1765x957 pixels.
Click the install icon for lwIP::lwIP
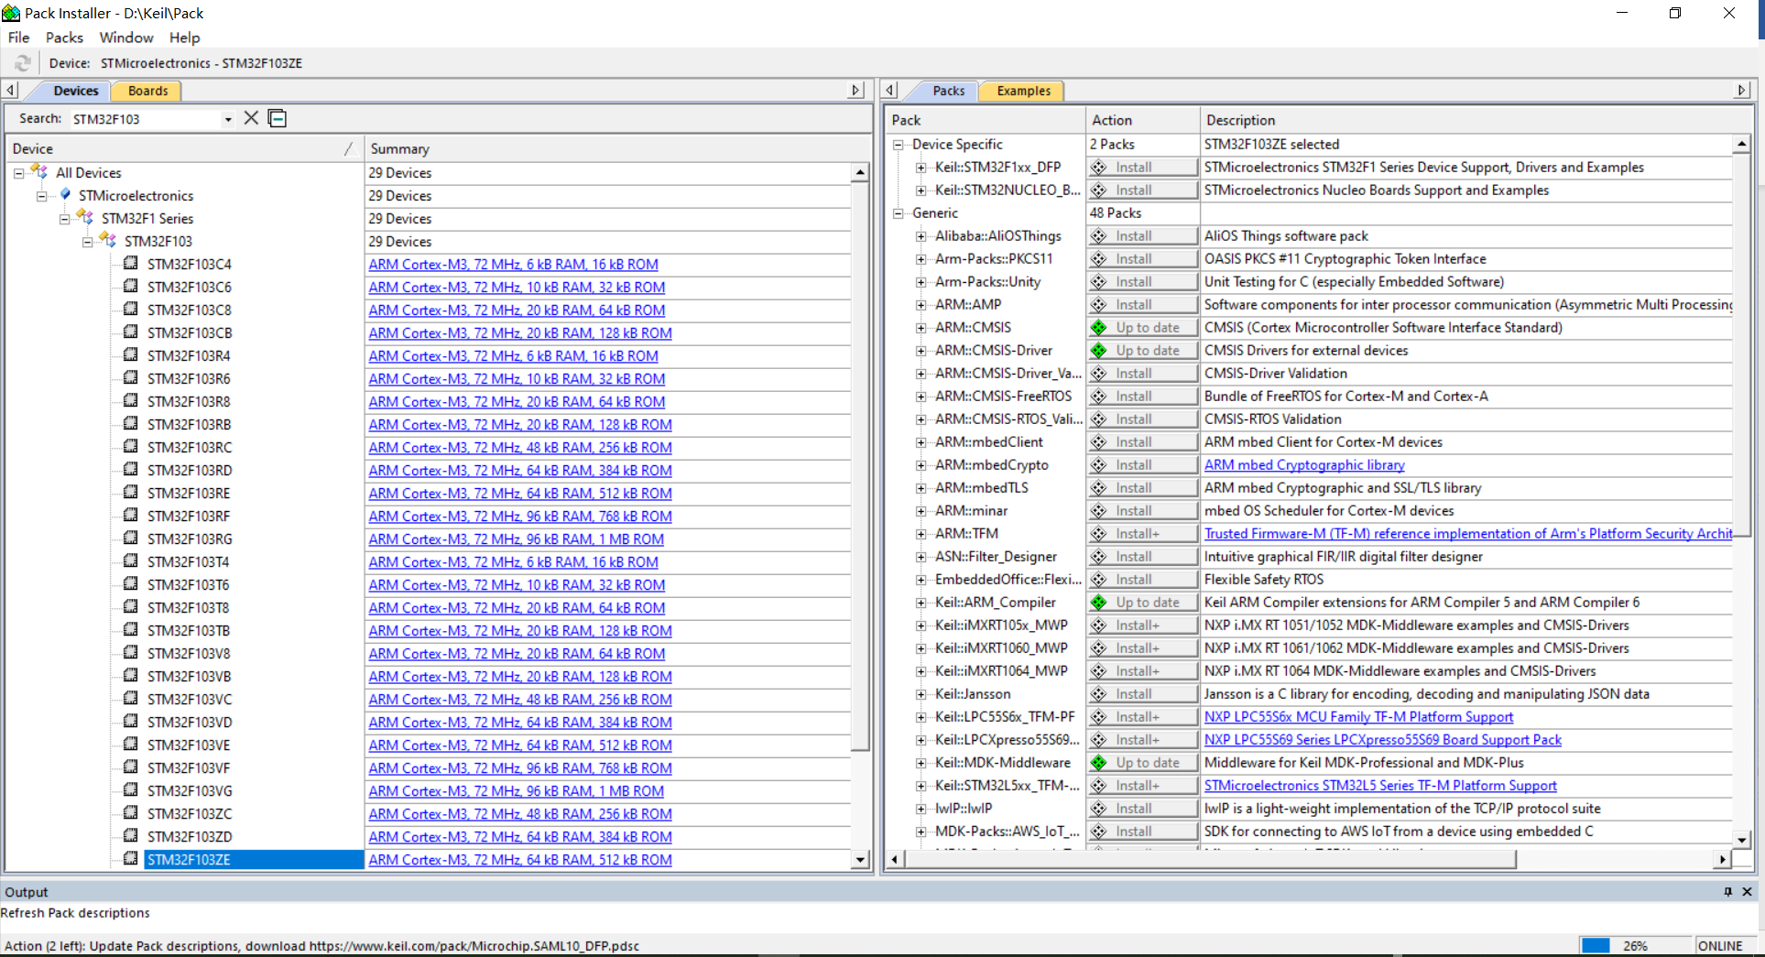[x=1099, y=809]
